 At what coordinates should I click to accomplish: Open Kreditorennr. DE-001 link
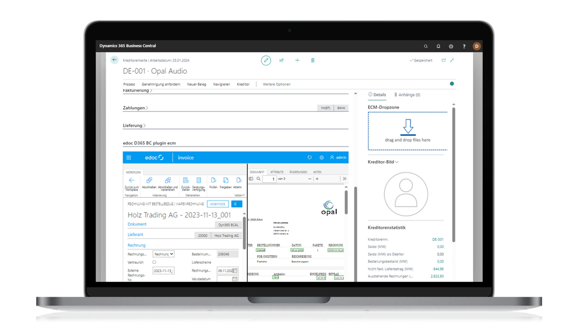tap(437, 240)
